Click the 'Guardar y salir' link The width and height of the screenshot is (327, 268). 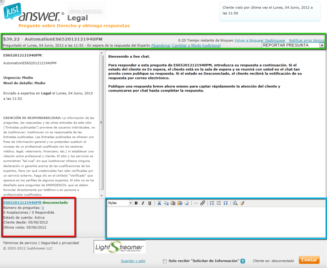point(133,261)
